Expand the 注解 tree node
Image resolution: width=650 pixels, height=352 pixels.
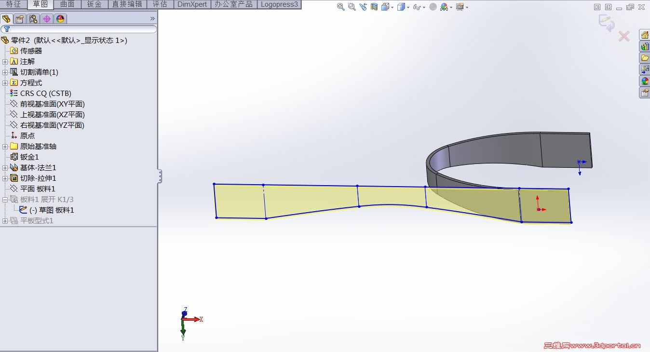point(5,62)
